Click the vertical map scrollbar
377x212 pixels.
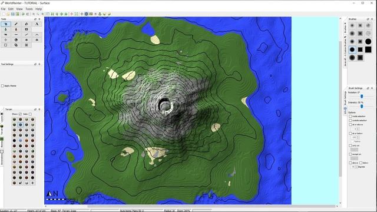tap(340, 108)
